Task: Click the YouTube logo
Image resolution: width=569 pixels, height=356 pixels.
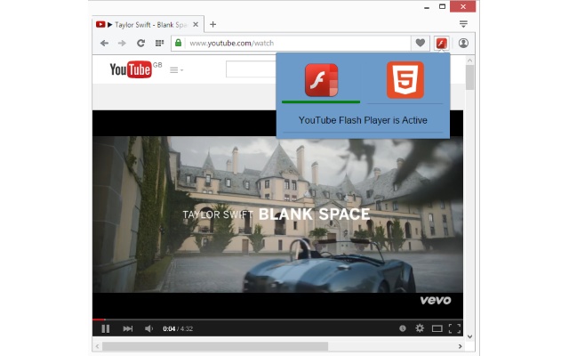Action: (x=131, y=69)
